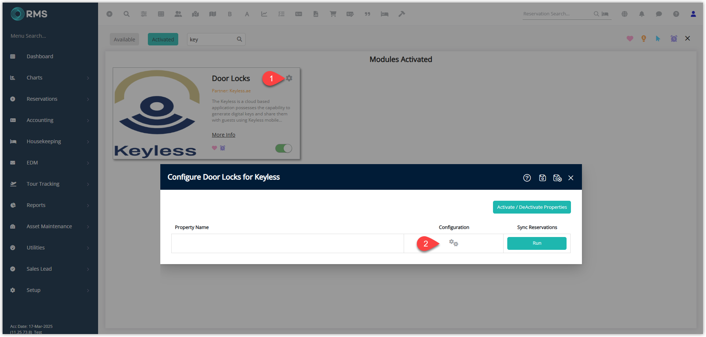Click the orange dollar lightbulb icon
Viewport: 706px width, 337px height.
(644, 38)
